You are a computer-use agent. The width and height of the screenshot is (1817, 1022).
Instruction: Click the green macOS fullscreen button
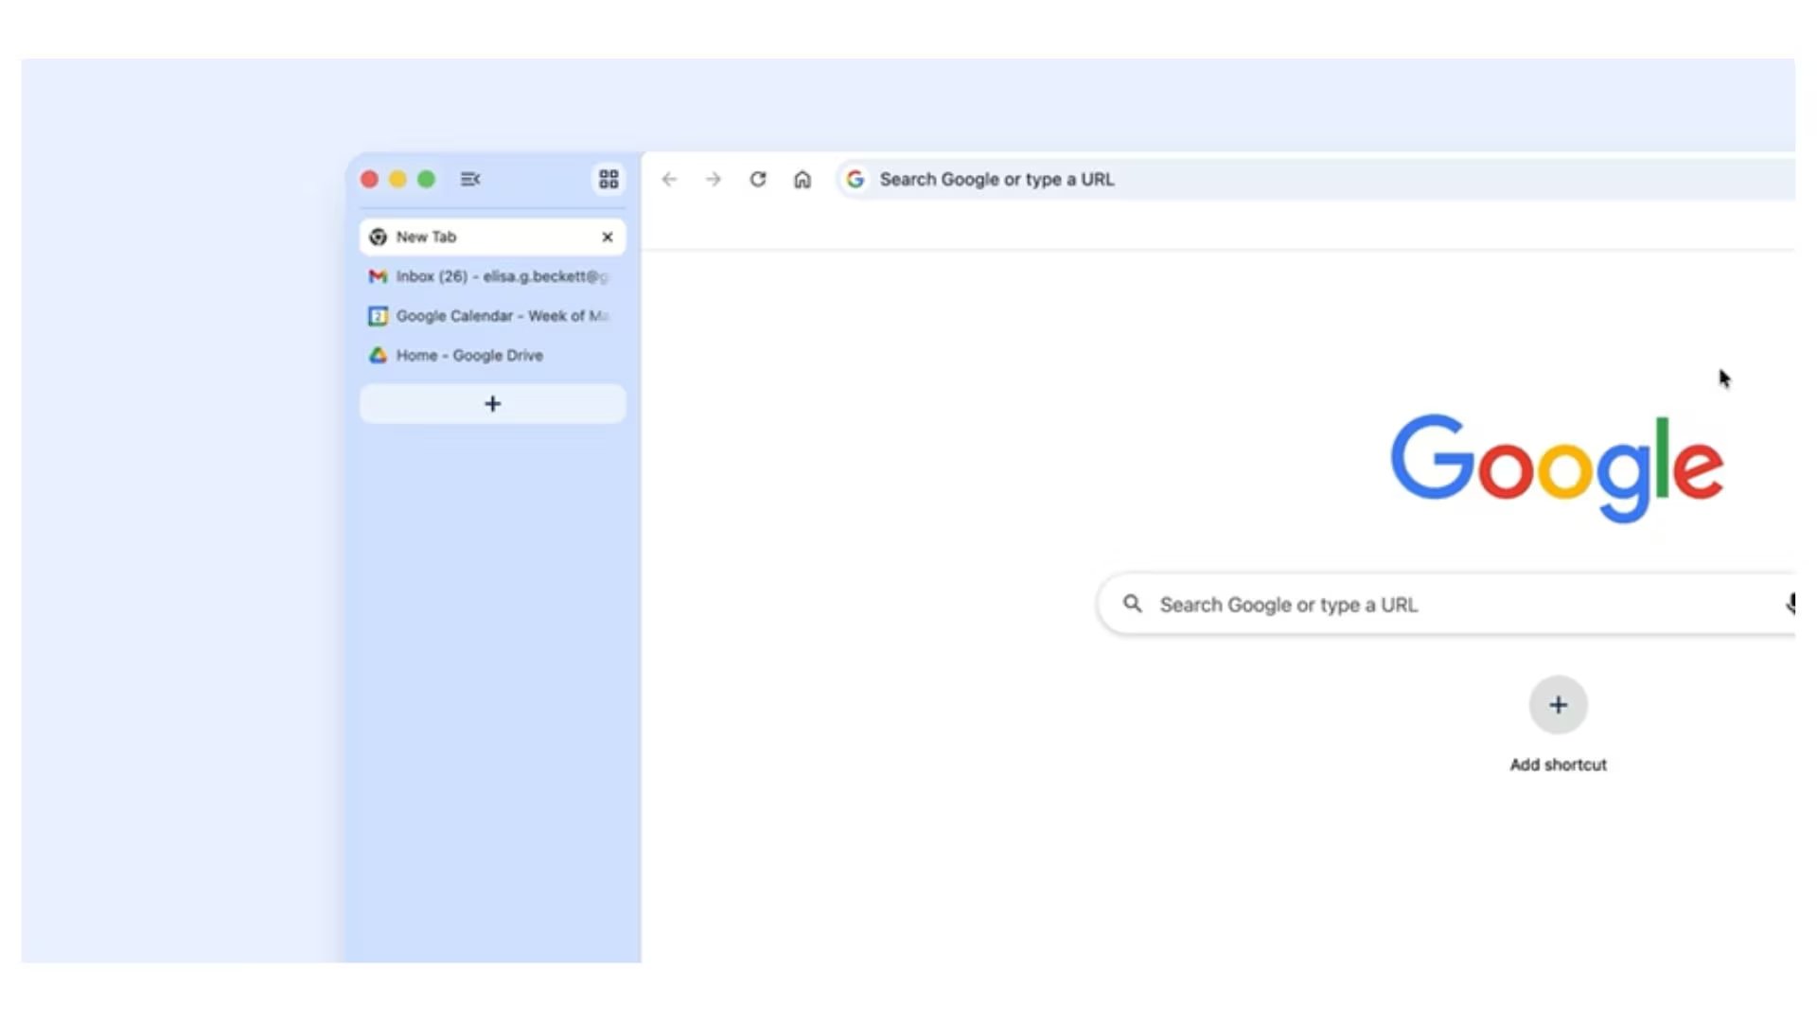pyautogui.click(x=427, y=179)
